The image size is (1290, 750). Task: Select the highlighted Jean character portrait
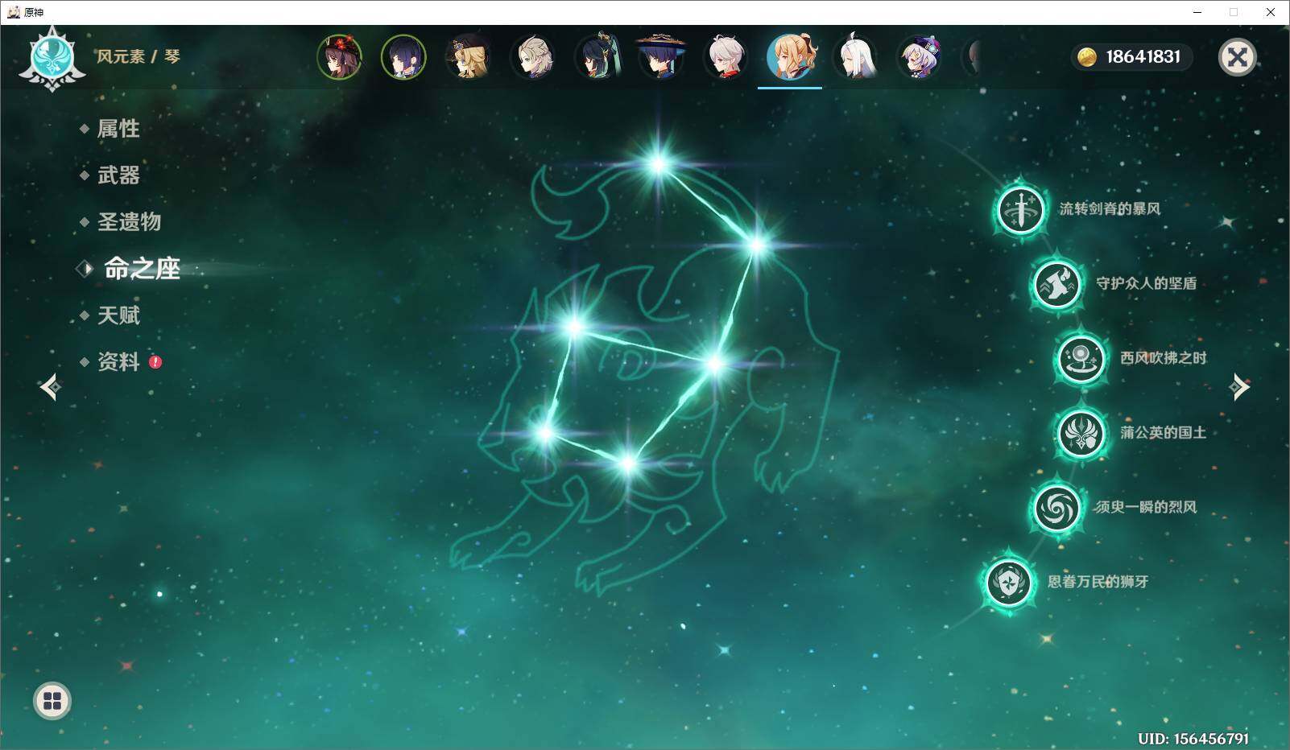(790, 57)
